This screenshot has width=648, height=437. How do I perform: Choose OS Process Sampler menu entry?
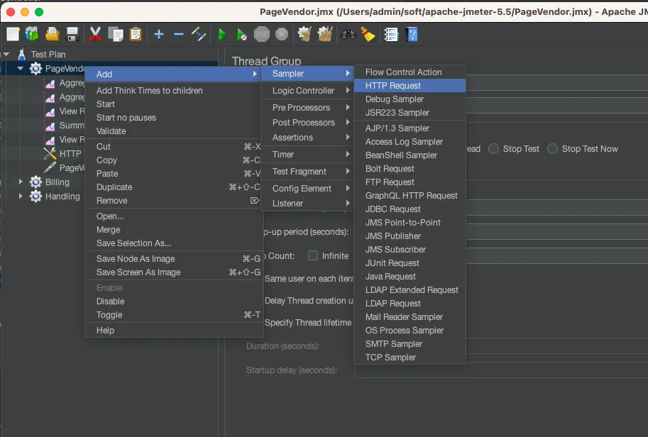pyautogui.click(x=410, y=331)
